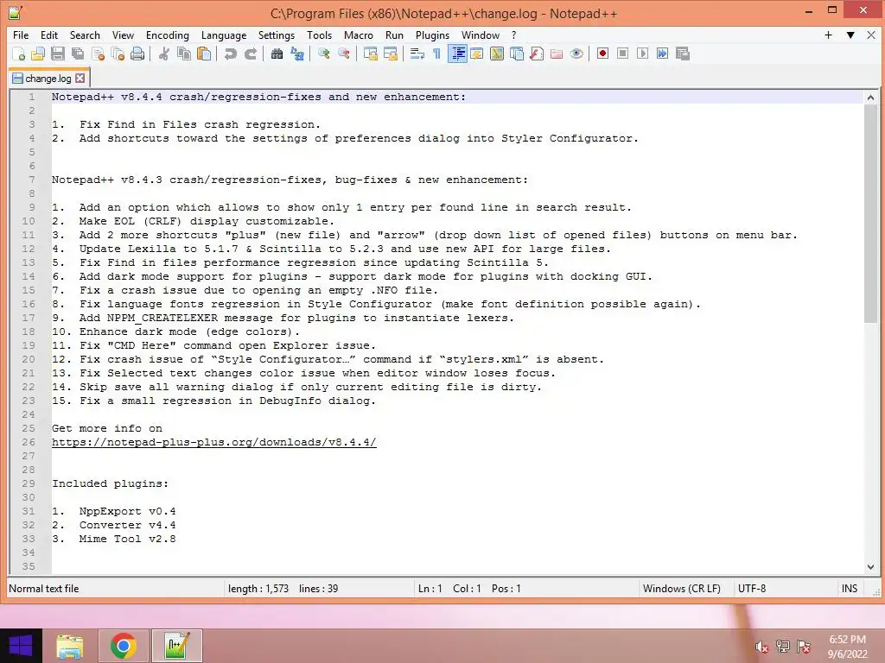Close all documents toolbar icon
The width and height of the screenshot is (885, 663).
tap(118, 54)
